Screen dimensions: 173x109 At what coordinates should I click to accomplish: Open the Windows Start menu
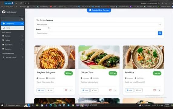pos(2,105)
